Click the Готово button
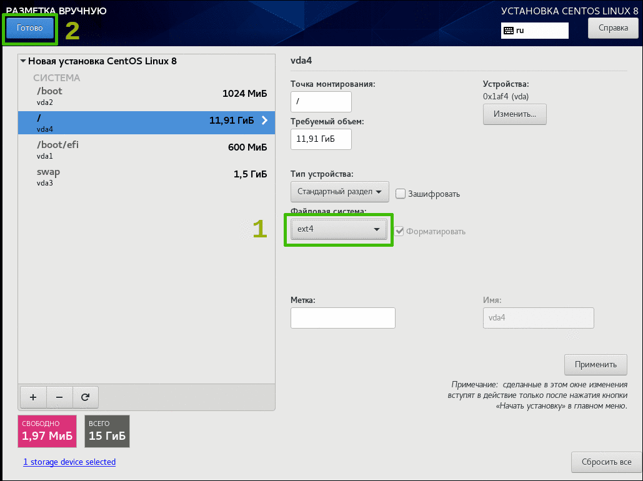643x481 pixels. [x=29, y=28]
